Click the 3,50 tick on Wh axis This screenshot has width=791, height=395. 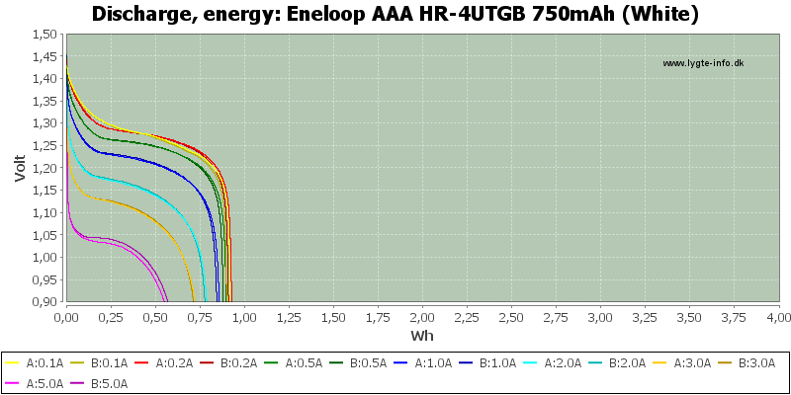click(689, 316)
